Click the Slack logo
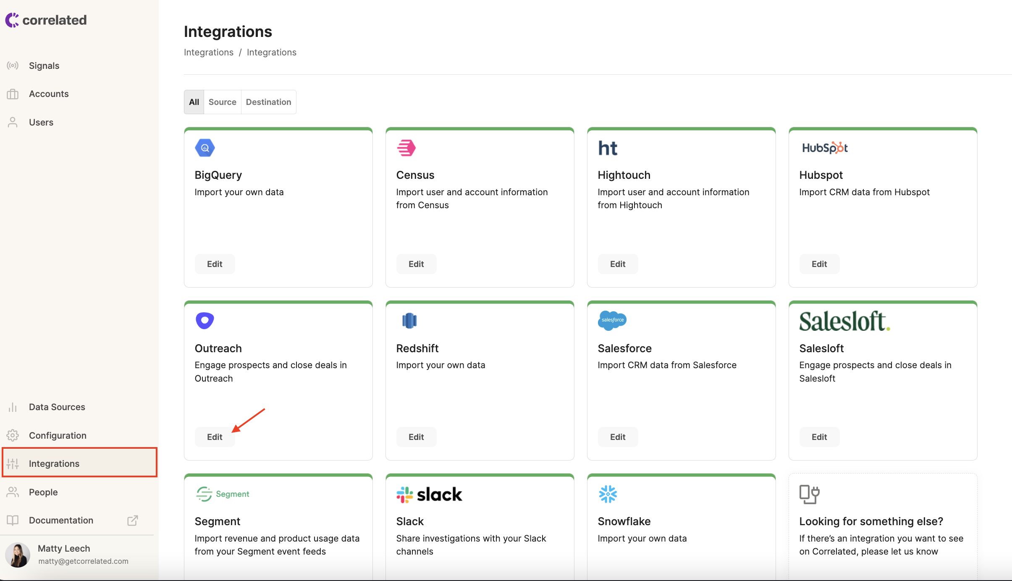This screenshot has width=1012, height=581. click(429, 495)
